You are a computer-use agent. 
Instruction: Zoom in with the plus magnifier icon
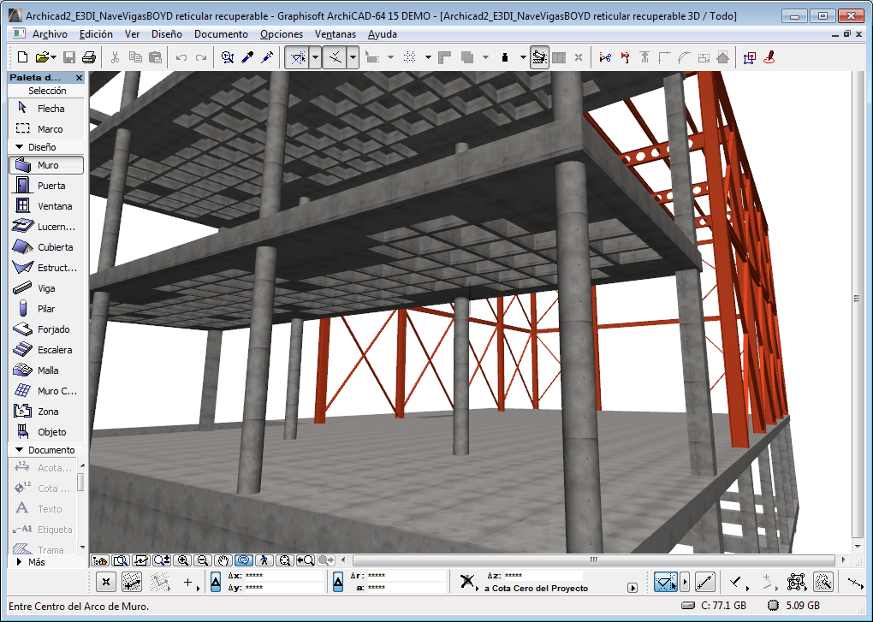(x=182, y=560)
